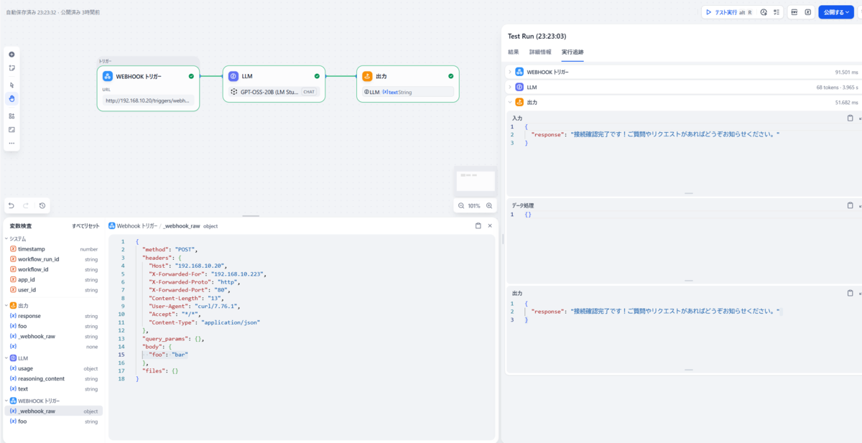The image size is (862, 443).
Task: Click the undo arrow icon
Action: [11, 206]
